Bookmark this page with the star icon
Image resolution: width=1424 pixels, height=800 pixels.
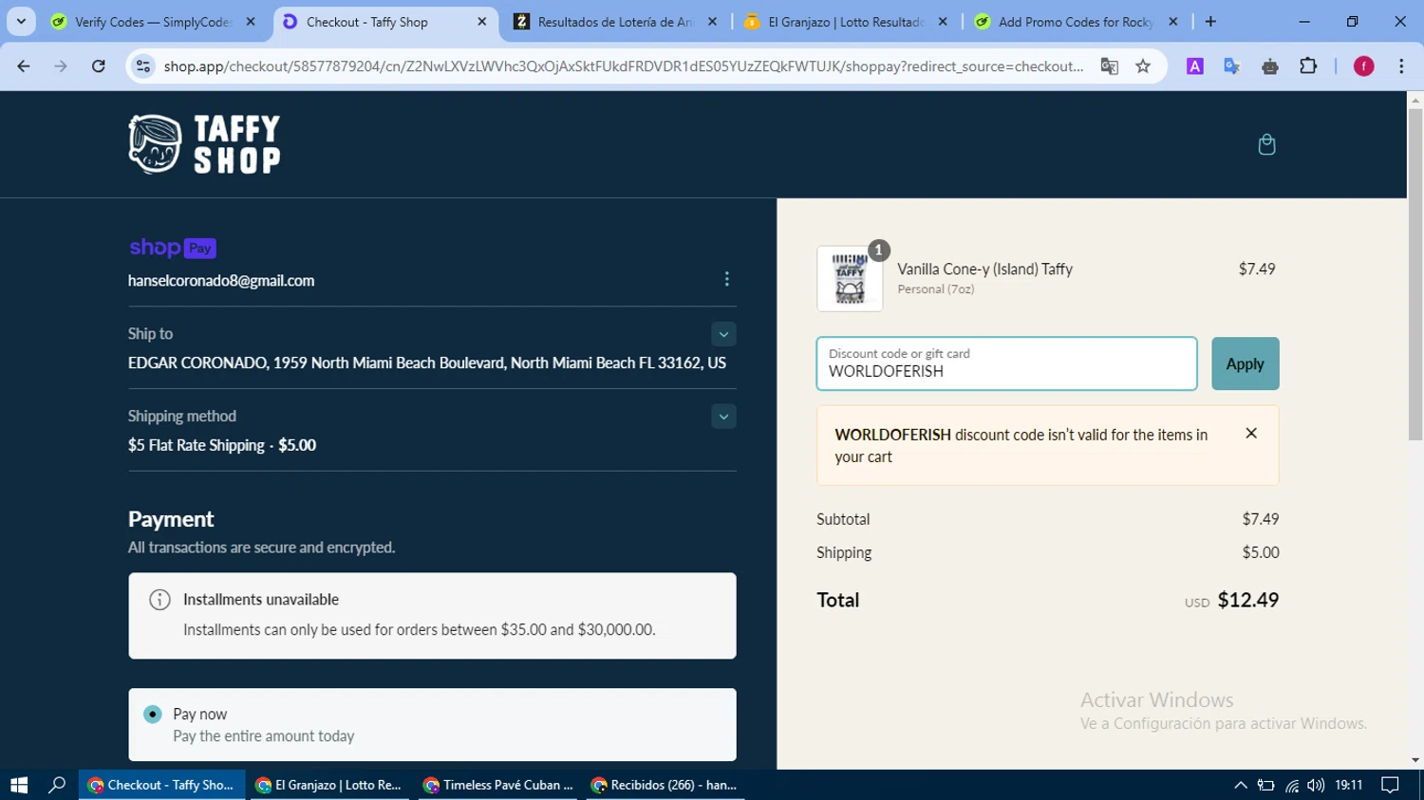click(1143, 66)
